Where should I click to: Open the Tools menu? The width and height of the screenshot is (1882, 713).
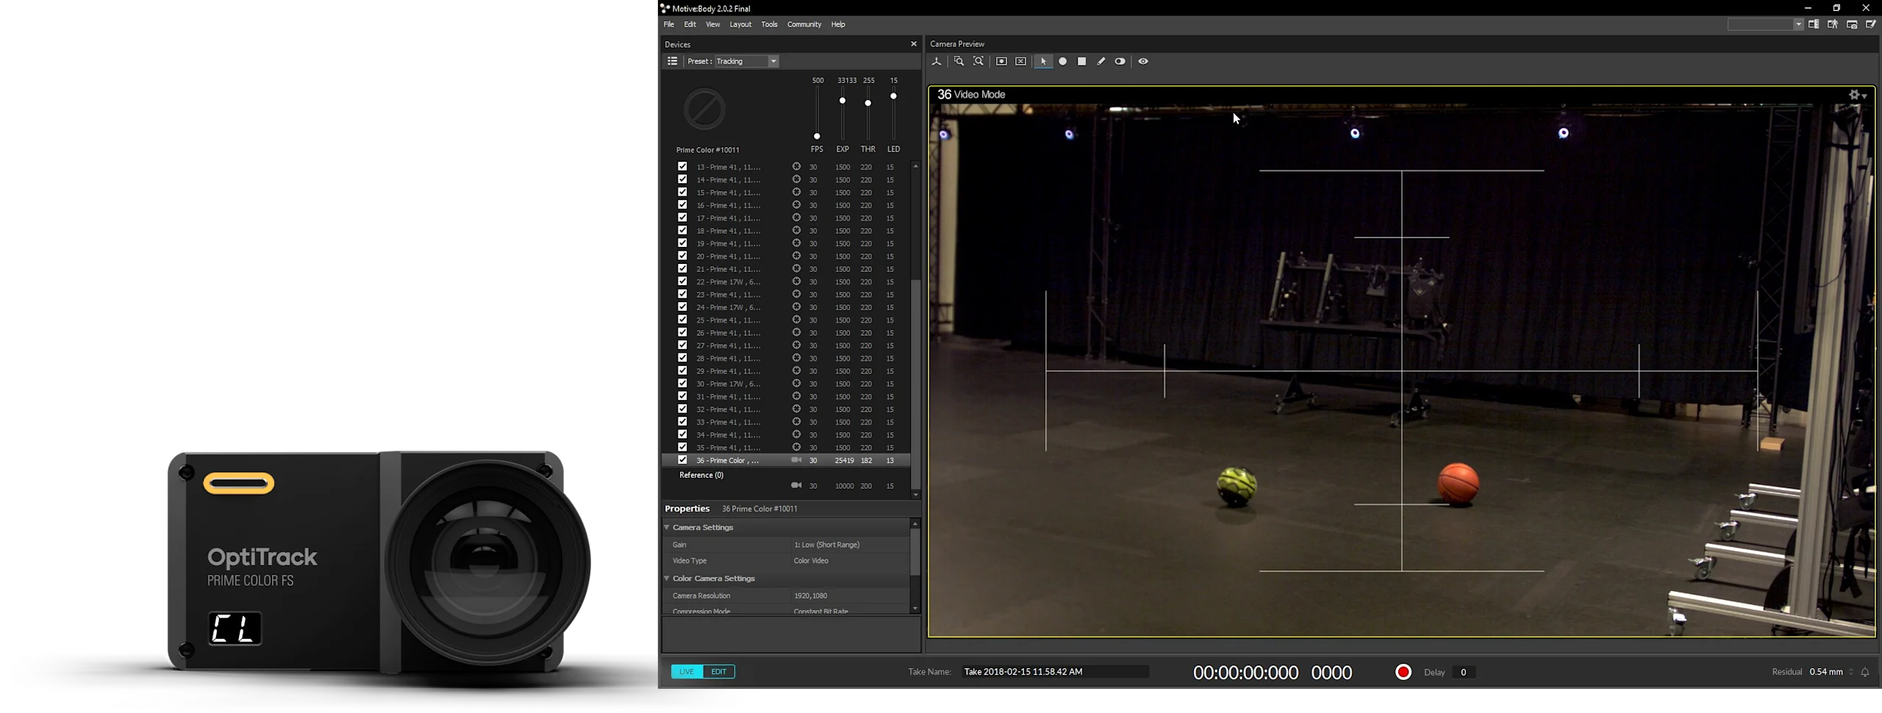(769, 24)
